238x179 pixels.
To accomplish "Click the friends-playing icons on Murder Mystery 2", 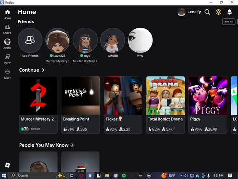I will (x=25, y=129).
